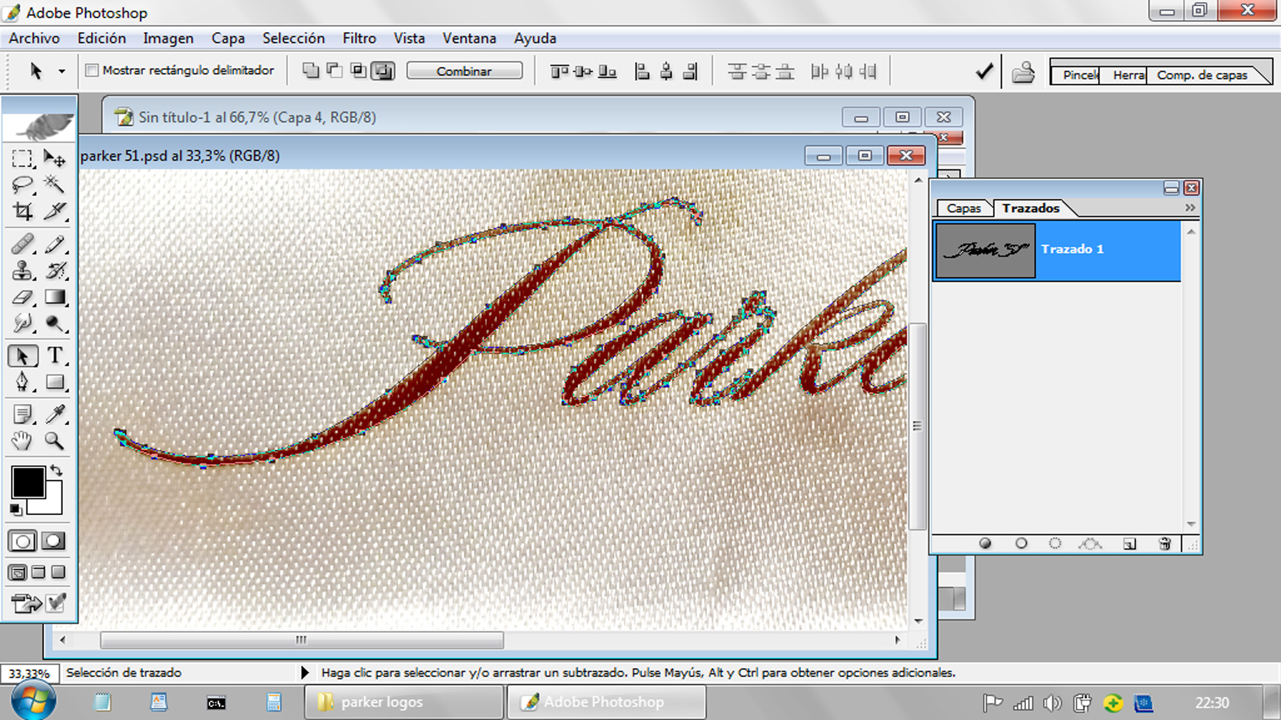Click the Delete path trash icon
Image resolution: width=1281 pixels, height=720 pixels.
(x=1165, y=544)
